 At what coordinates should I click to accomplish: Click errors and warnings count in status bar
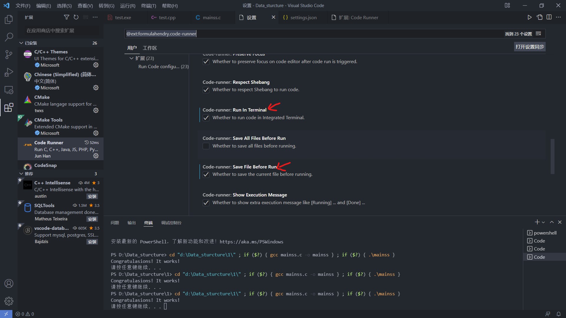(x=25, y=314)
